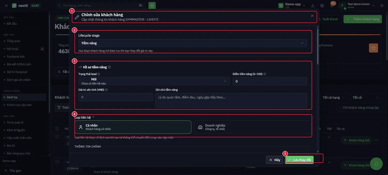
Task: Select the Doanh nghiệp contact type
Action: pos(252,127)
